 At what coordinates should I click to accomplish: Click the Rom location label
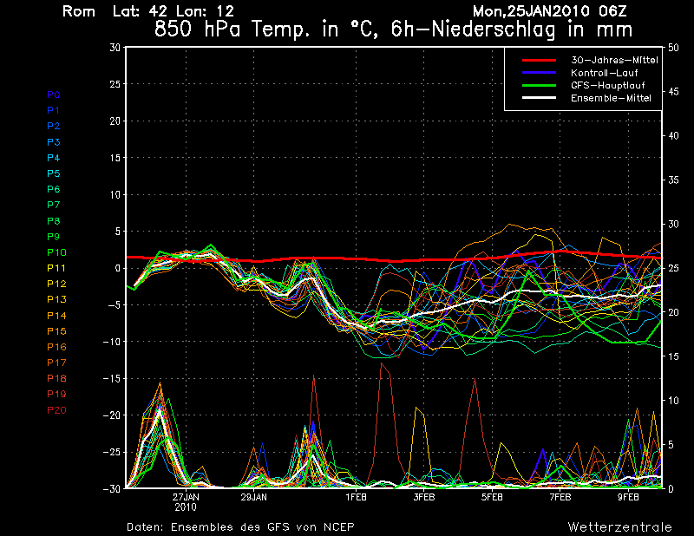pyautogui.click(x=79, y=11)
